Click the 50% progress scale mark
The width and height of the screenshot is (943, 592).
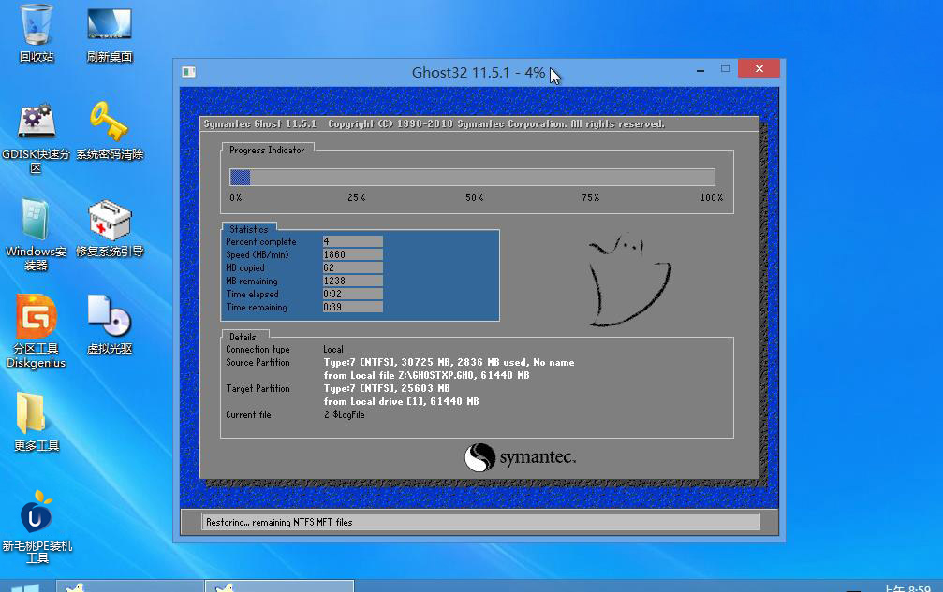[x=475, y=197]
